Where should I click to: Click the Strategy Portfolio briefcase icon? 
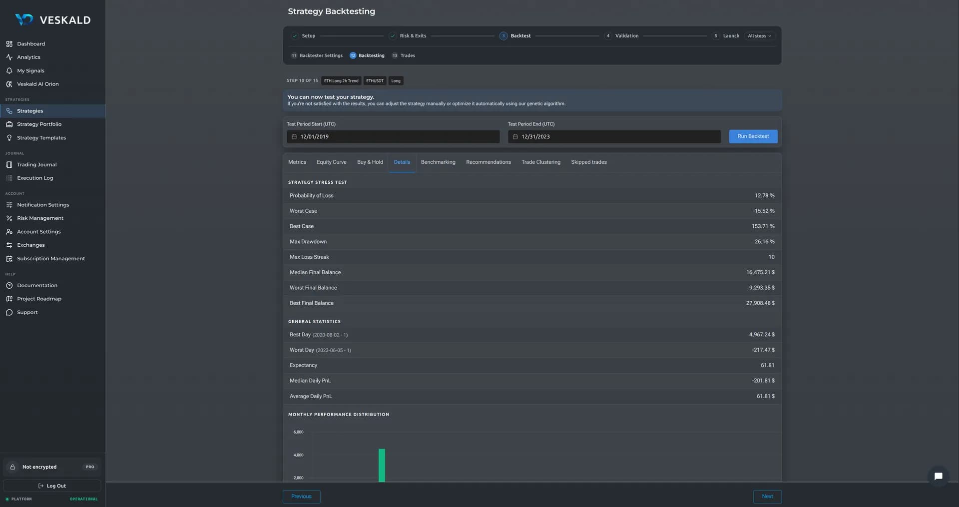coord(9,124)
